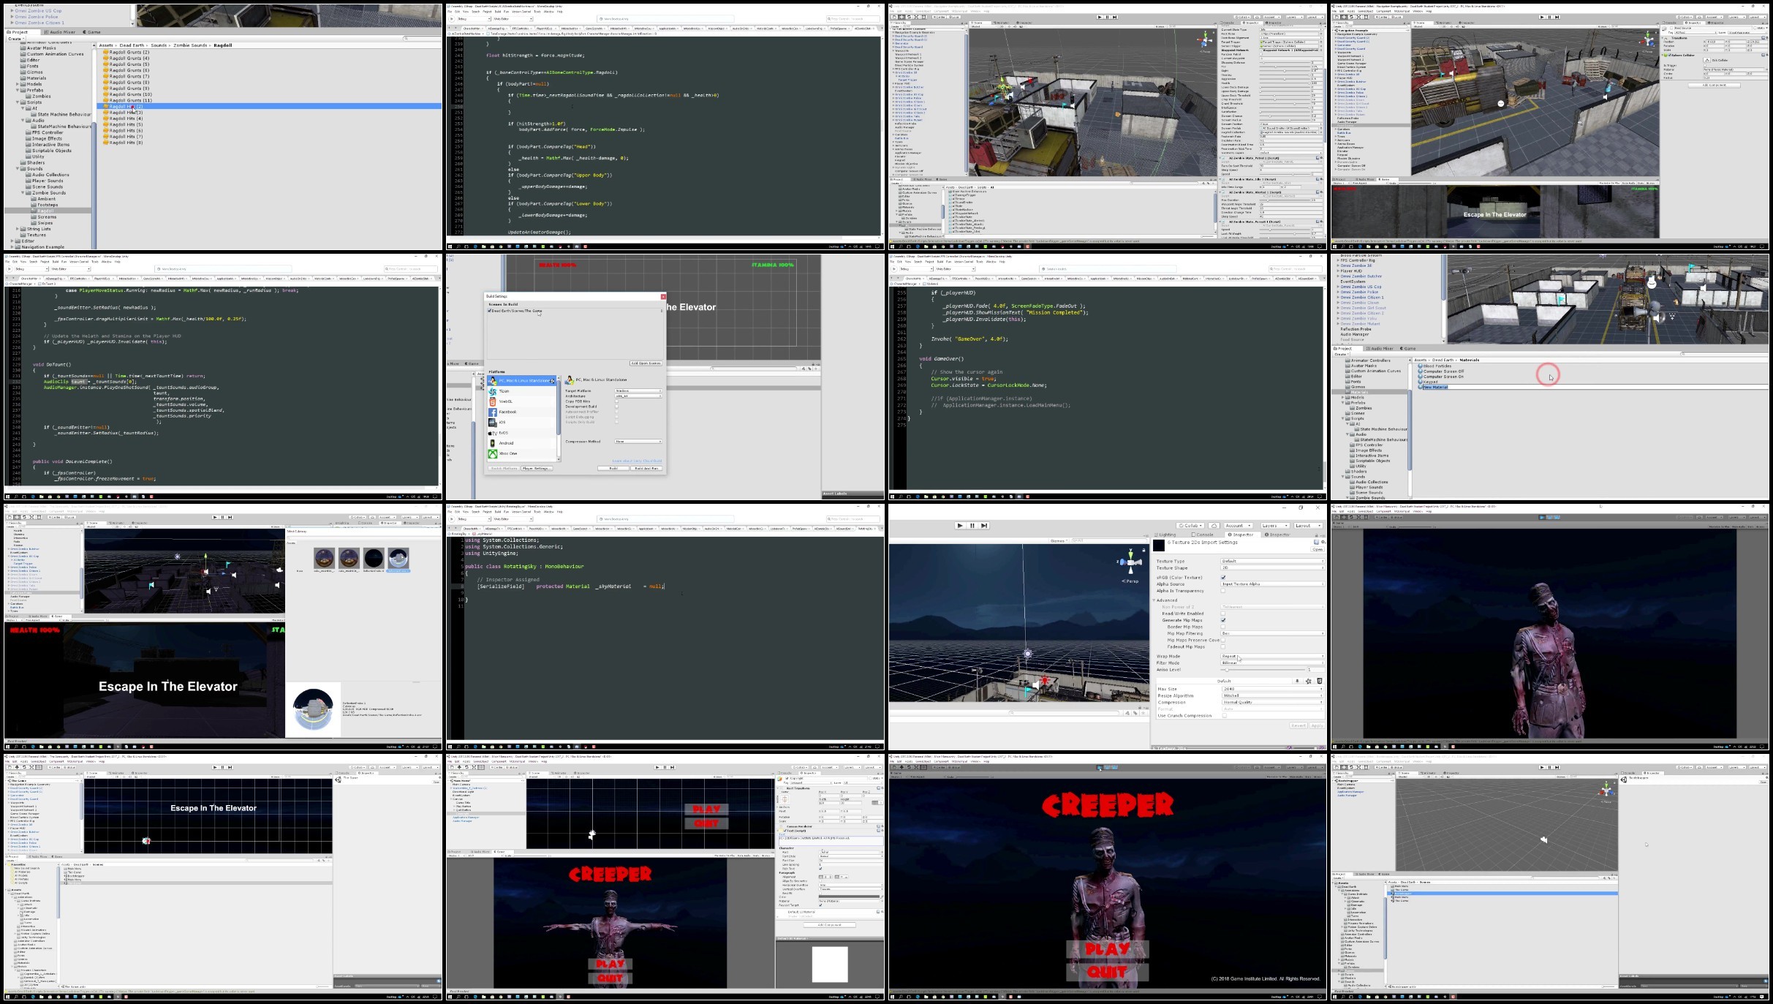The height and width of the screenshot is (1004, 1773).
Task: Select the tvOS platform in Build Settings
Action: [x=522, y=433]
